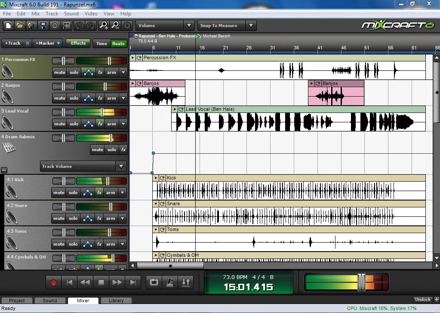The width and height of the screenshot is (440, 313).
Task: Collapse the Drum Submix track with minus button
Action: tap(4, 170)
